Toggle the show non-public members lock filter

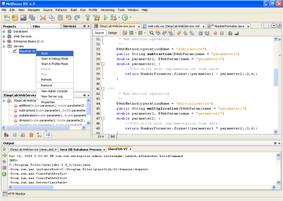(x=31, y=135)
